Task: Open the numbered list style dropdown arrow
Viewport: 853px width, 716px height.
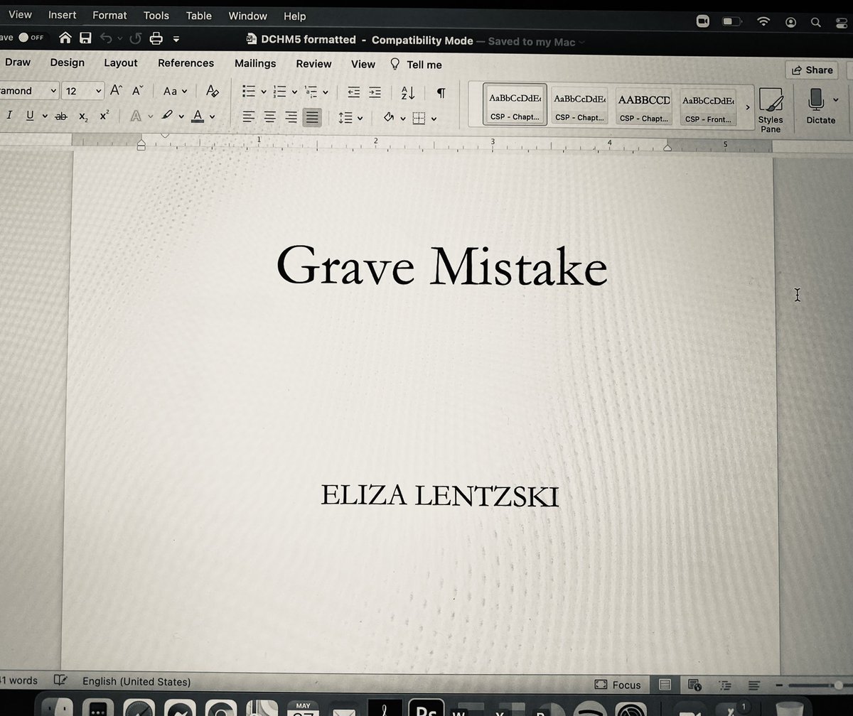Action: pos(294,92)
